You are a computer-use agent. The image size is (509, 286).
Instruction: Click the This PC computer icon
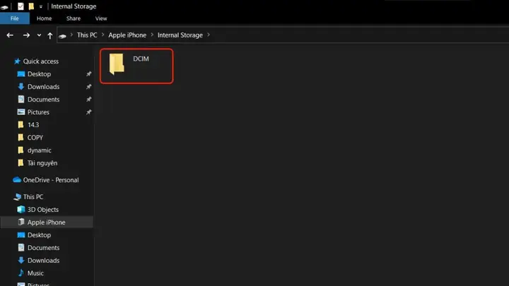coord(17,197)
